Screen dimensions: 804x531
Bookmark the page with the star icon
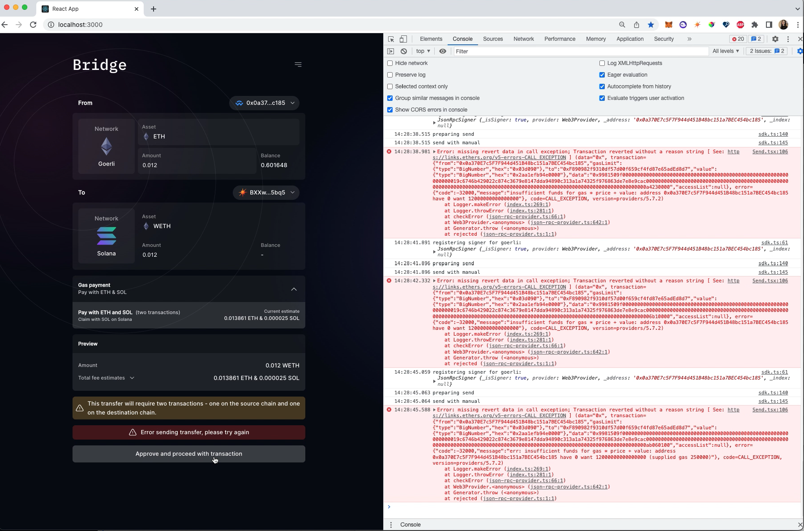[650, 25]
